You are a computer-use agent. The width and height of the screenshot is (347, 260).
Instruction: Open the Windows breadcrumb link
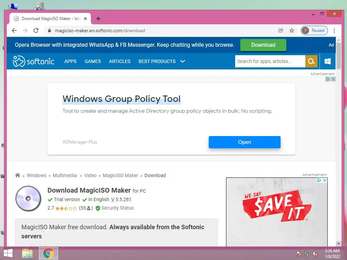(x=37, y=175)
